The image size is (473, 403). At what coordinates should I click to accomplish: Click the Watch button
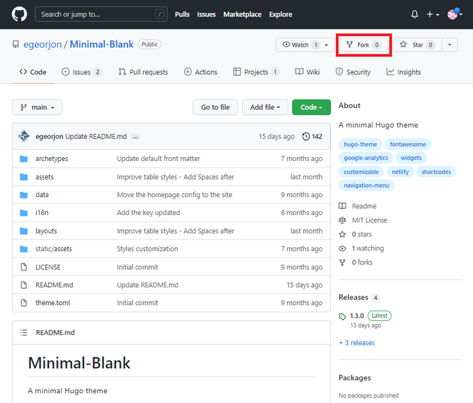coord(296,45)
